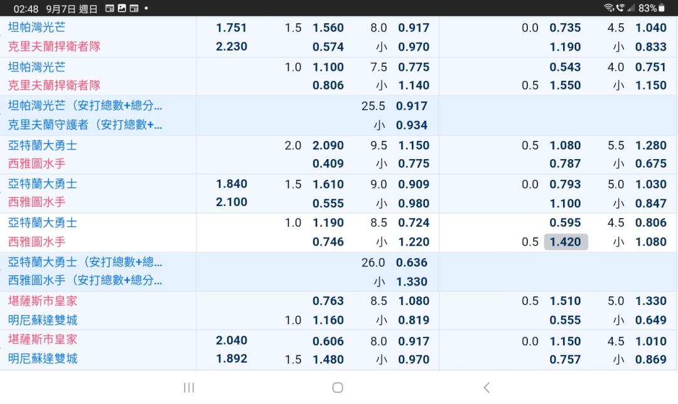
Task: Choose first-half total 5.5 odds 1.280
Action: pyautogui.click(x=651, y=145)
